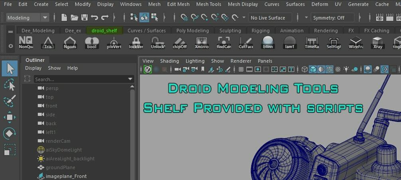
Task: Activate the Scale tool in toolbox
Action: [x=10, y=150]
